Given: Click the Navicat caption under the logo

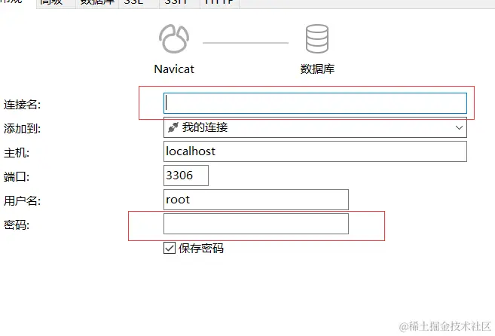Looking at the screenshot, I should (x=174, y=69).
